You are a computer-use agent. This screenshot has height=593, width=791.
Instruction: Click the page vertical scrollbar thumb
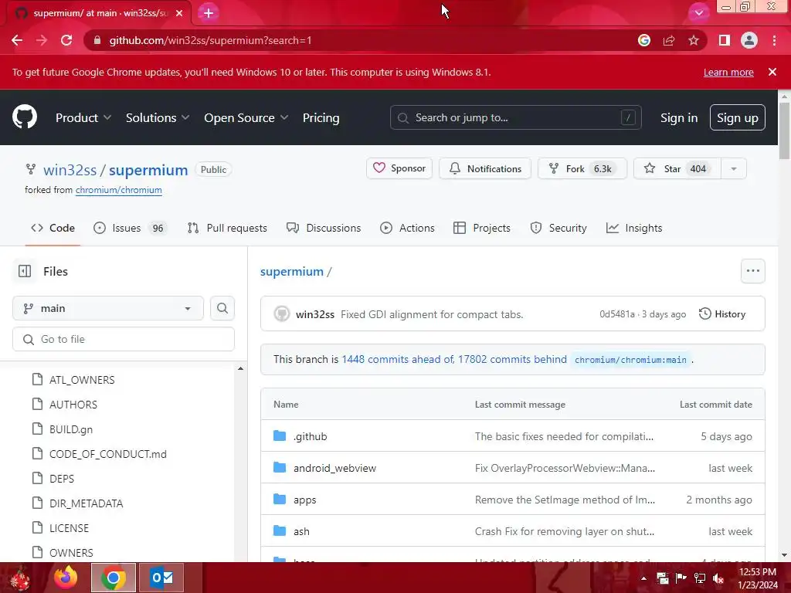(785, 130)
